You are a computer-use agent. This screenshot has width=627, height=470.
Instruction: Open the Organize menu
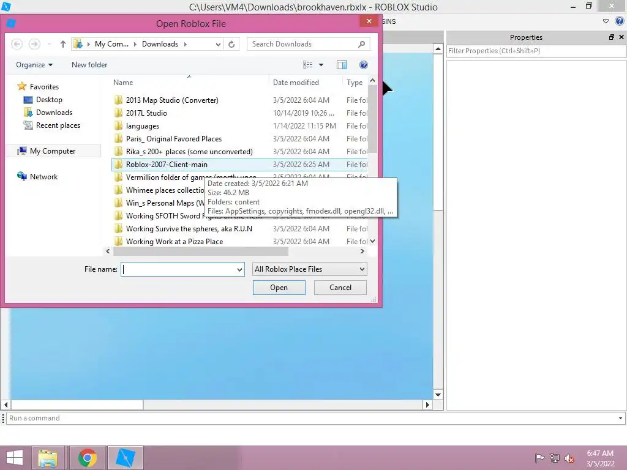[x=34, y=65]
